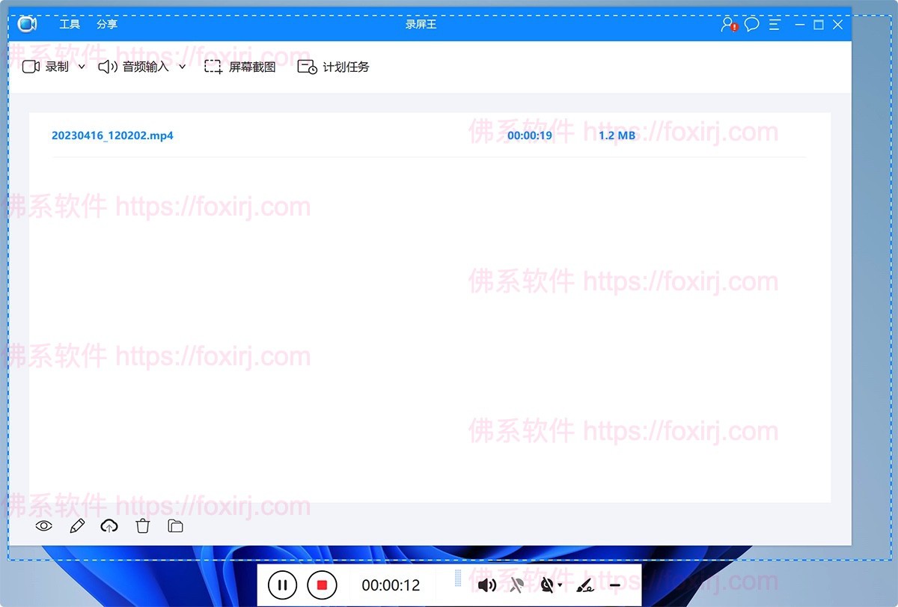
Task: Open the 工具 menu
Action: (70, 24)
